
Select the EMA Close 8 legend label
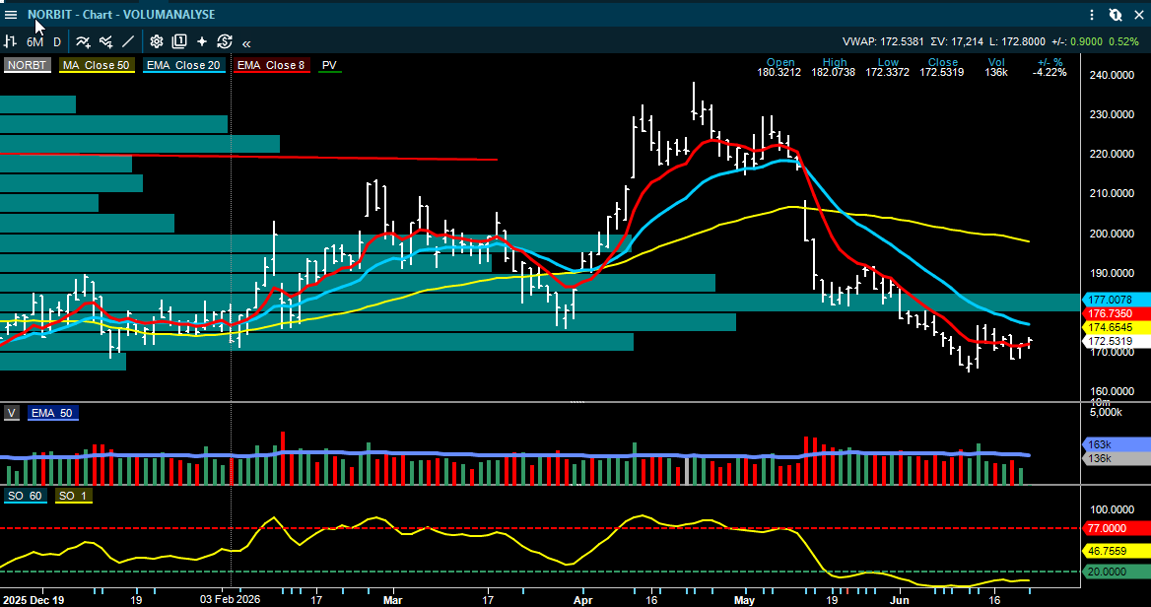tap(271, 65)
